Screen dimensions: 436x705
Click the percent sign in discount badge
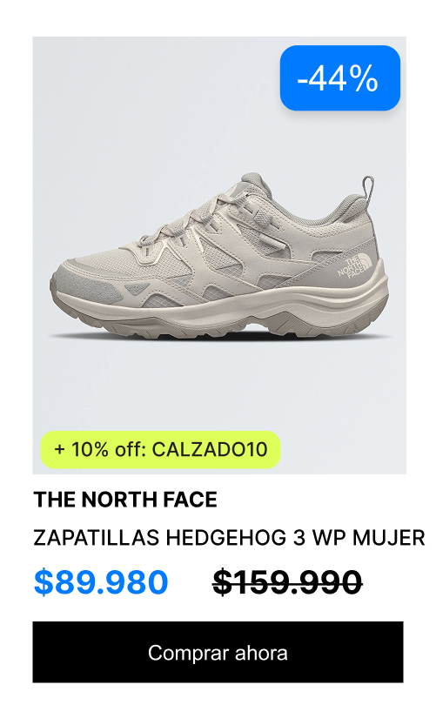coord(363,78)
